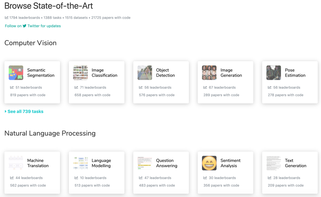Click the 1794 leaderboards chart icon
The image size is (321, 197).
click(x=7, y=18)
